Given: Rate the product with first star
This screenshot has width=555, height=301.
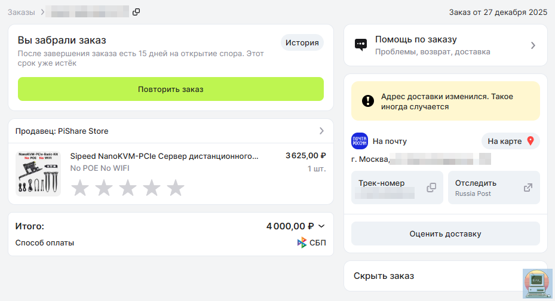Looking at the screenshot, I should (80, 188).
